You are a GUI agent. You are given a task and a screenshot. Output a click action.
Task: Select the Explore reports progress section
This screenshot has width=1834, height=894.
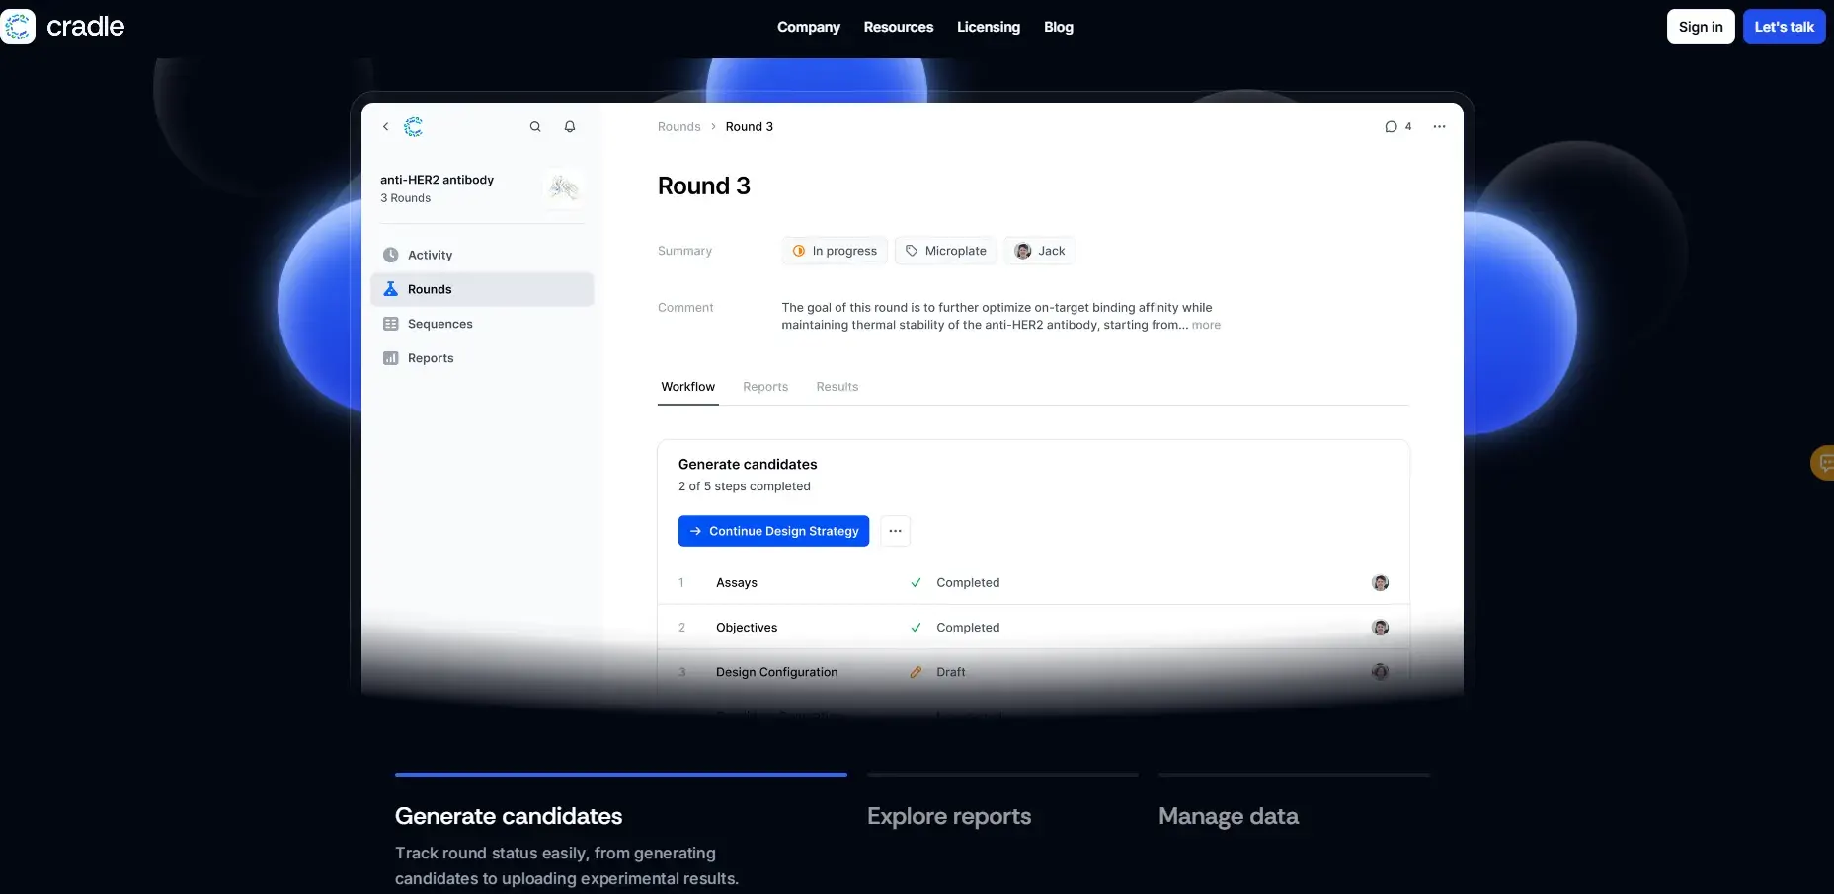(x=948, y=816)
